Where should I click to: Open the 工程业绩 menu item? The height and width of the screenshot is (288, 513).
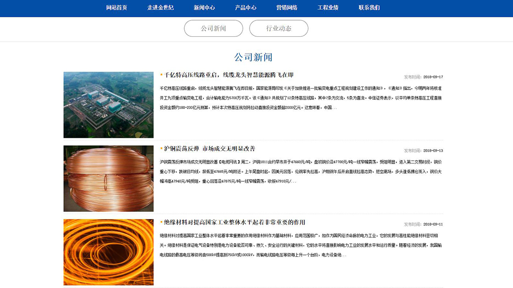(328, 8)
